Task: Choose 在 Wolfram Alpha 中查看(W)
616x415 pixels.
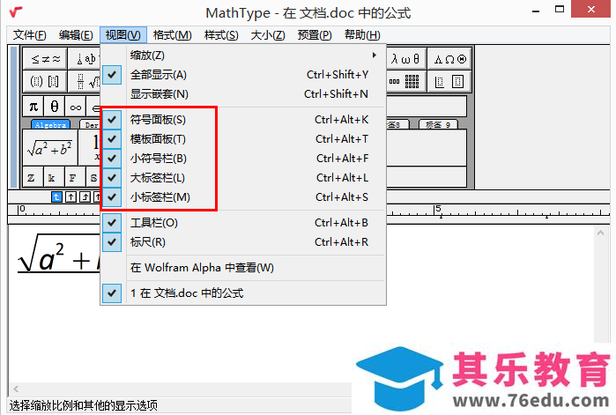Action: pos(243,267)
